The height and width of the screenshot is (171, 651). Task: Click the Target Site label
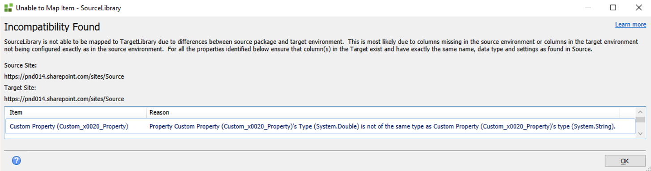[x=20, y=88]
